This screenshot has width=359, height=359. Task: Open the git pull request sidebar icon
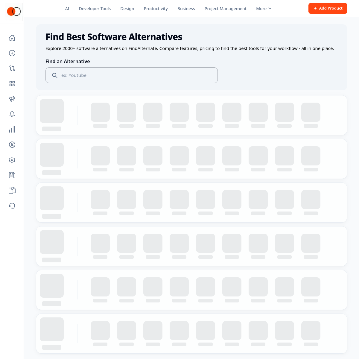click(12, 68)
